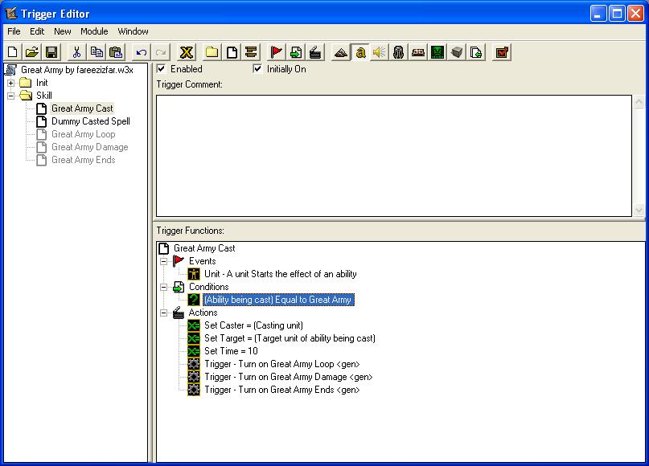Viewport: 649px width, 466px height.
Task: Click inside the Trigger Comment text box
Action: coord(394,156)
